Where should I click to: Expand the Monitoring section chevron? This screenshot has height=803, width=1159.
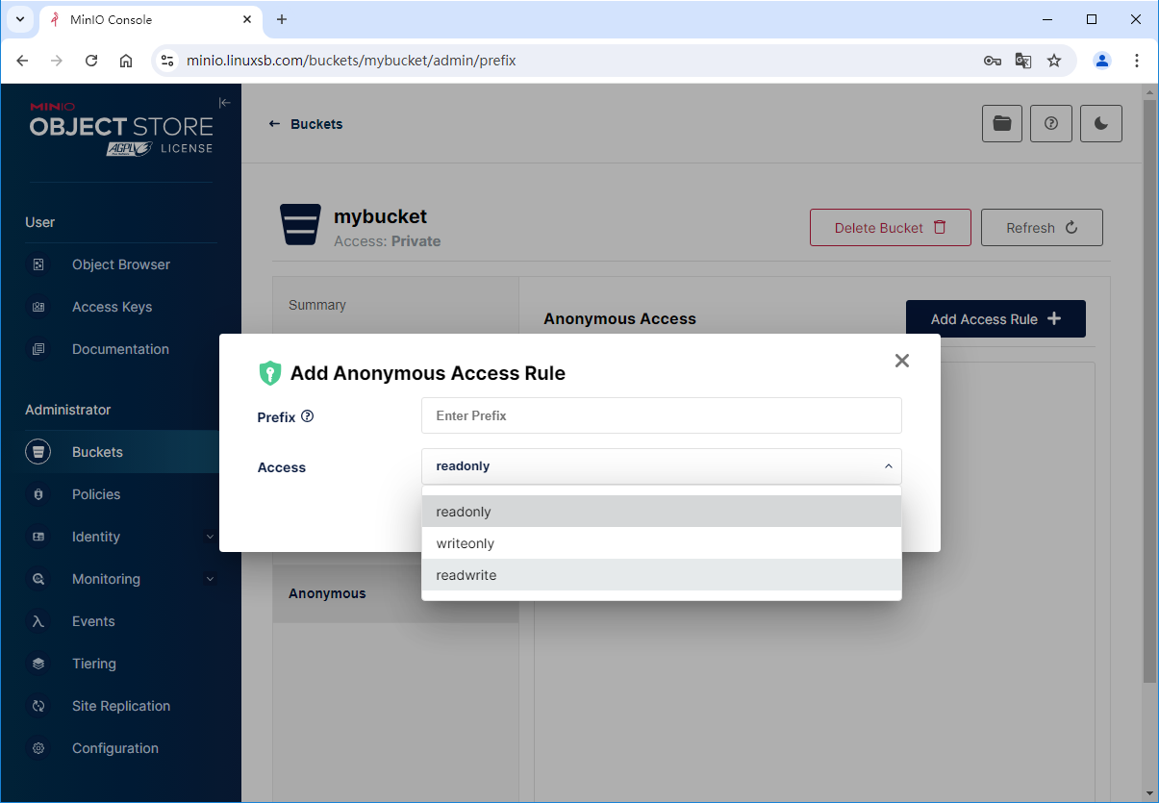click(210, 579)
